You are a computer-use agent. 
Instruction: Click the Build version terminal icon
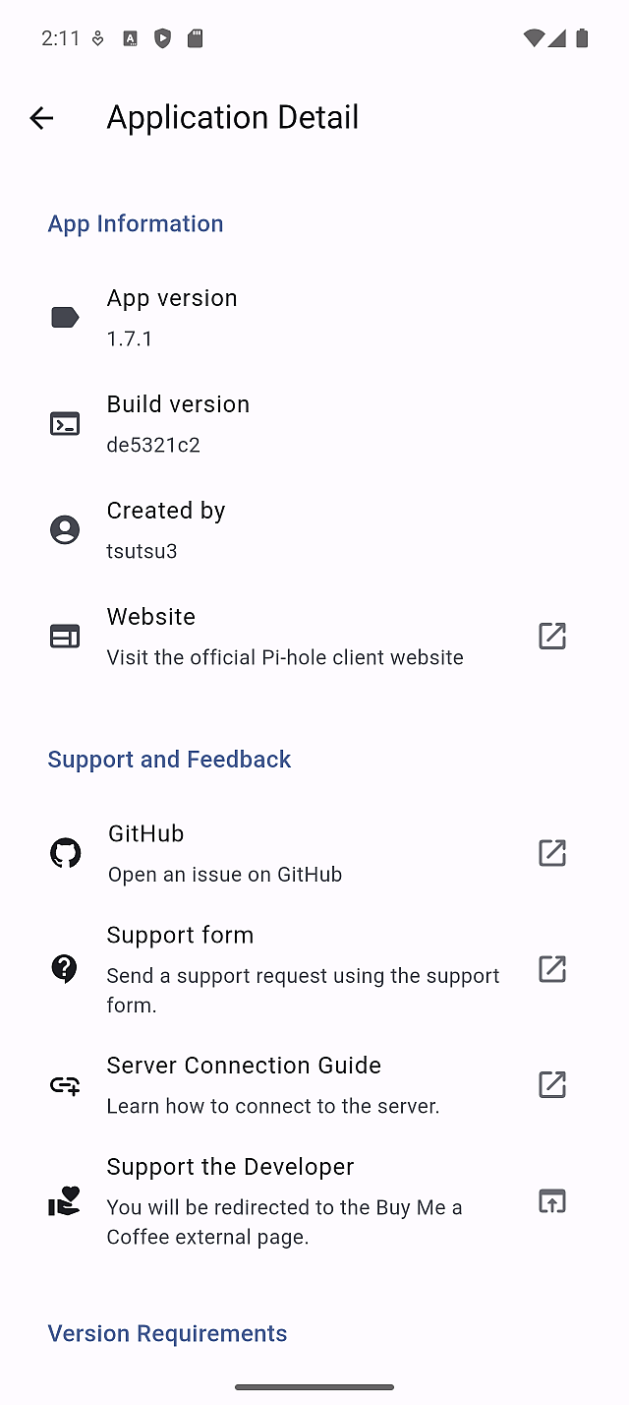[65, 424]
